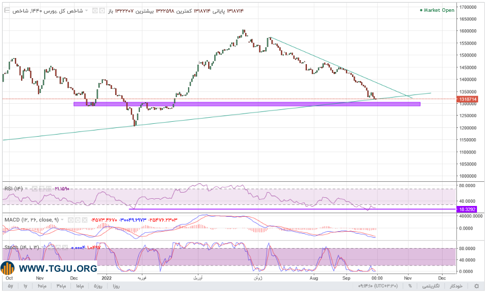Remove the MACD indicator with its X icon
Screen dimensions: 495x301
point(85,220)
